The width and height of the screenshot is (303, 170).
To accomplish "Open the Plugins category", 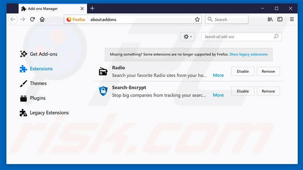I will coord(33,98).
